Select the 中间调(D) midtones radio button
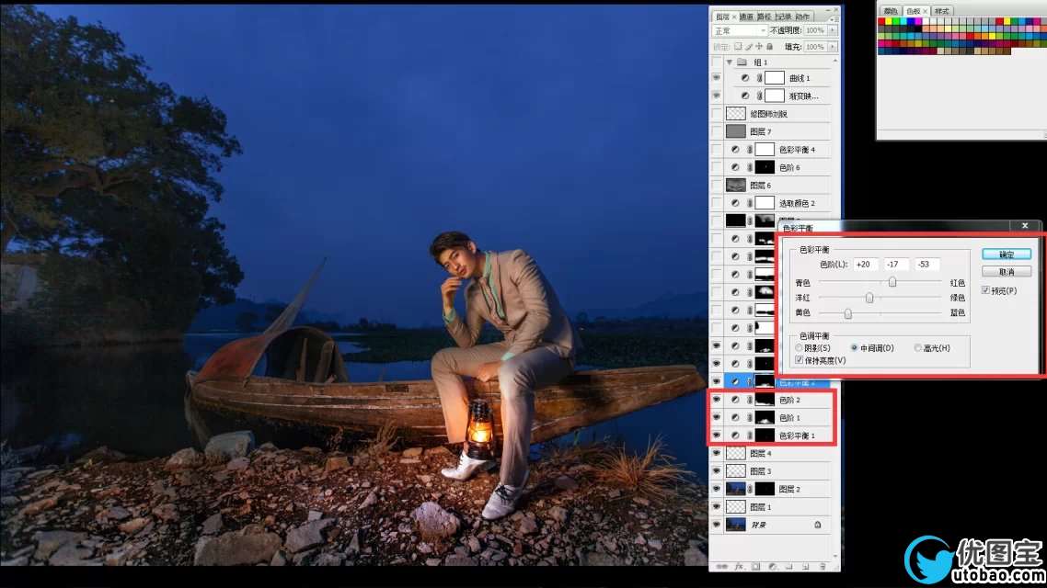This screenshot has width=1047, height=588. (x=854, y=348)
